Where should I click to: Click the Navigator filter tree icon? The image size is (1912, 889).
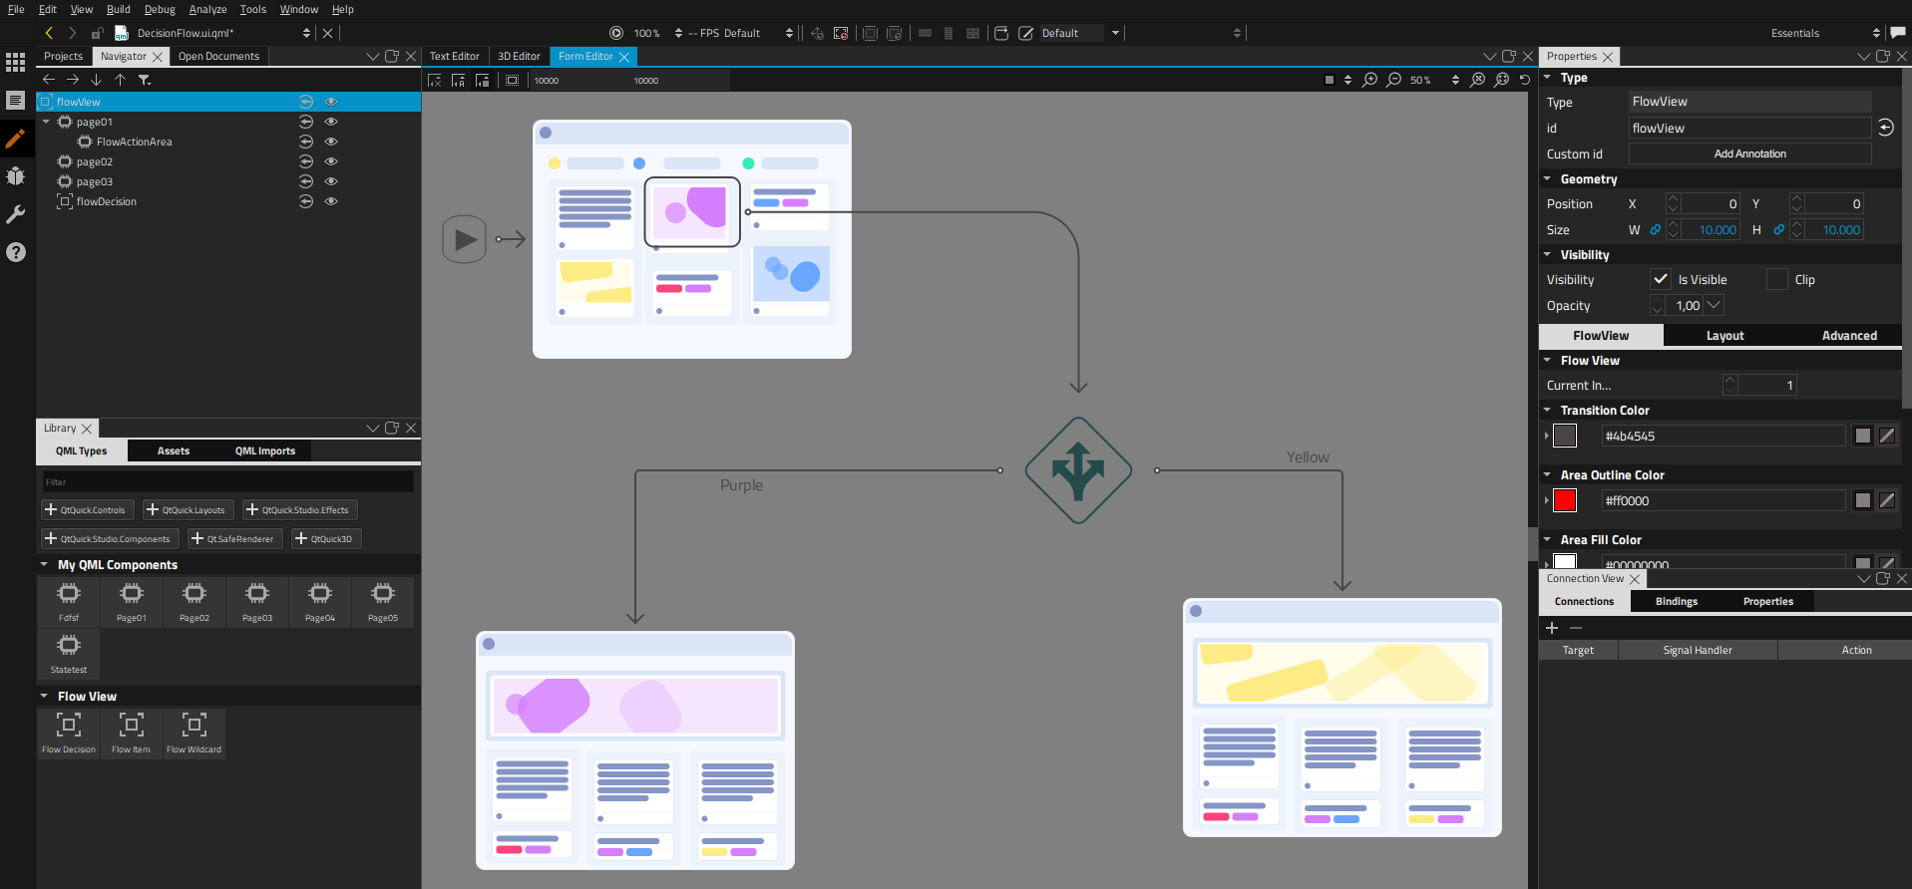pos(145,80)
